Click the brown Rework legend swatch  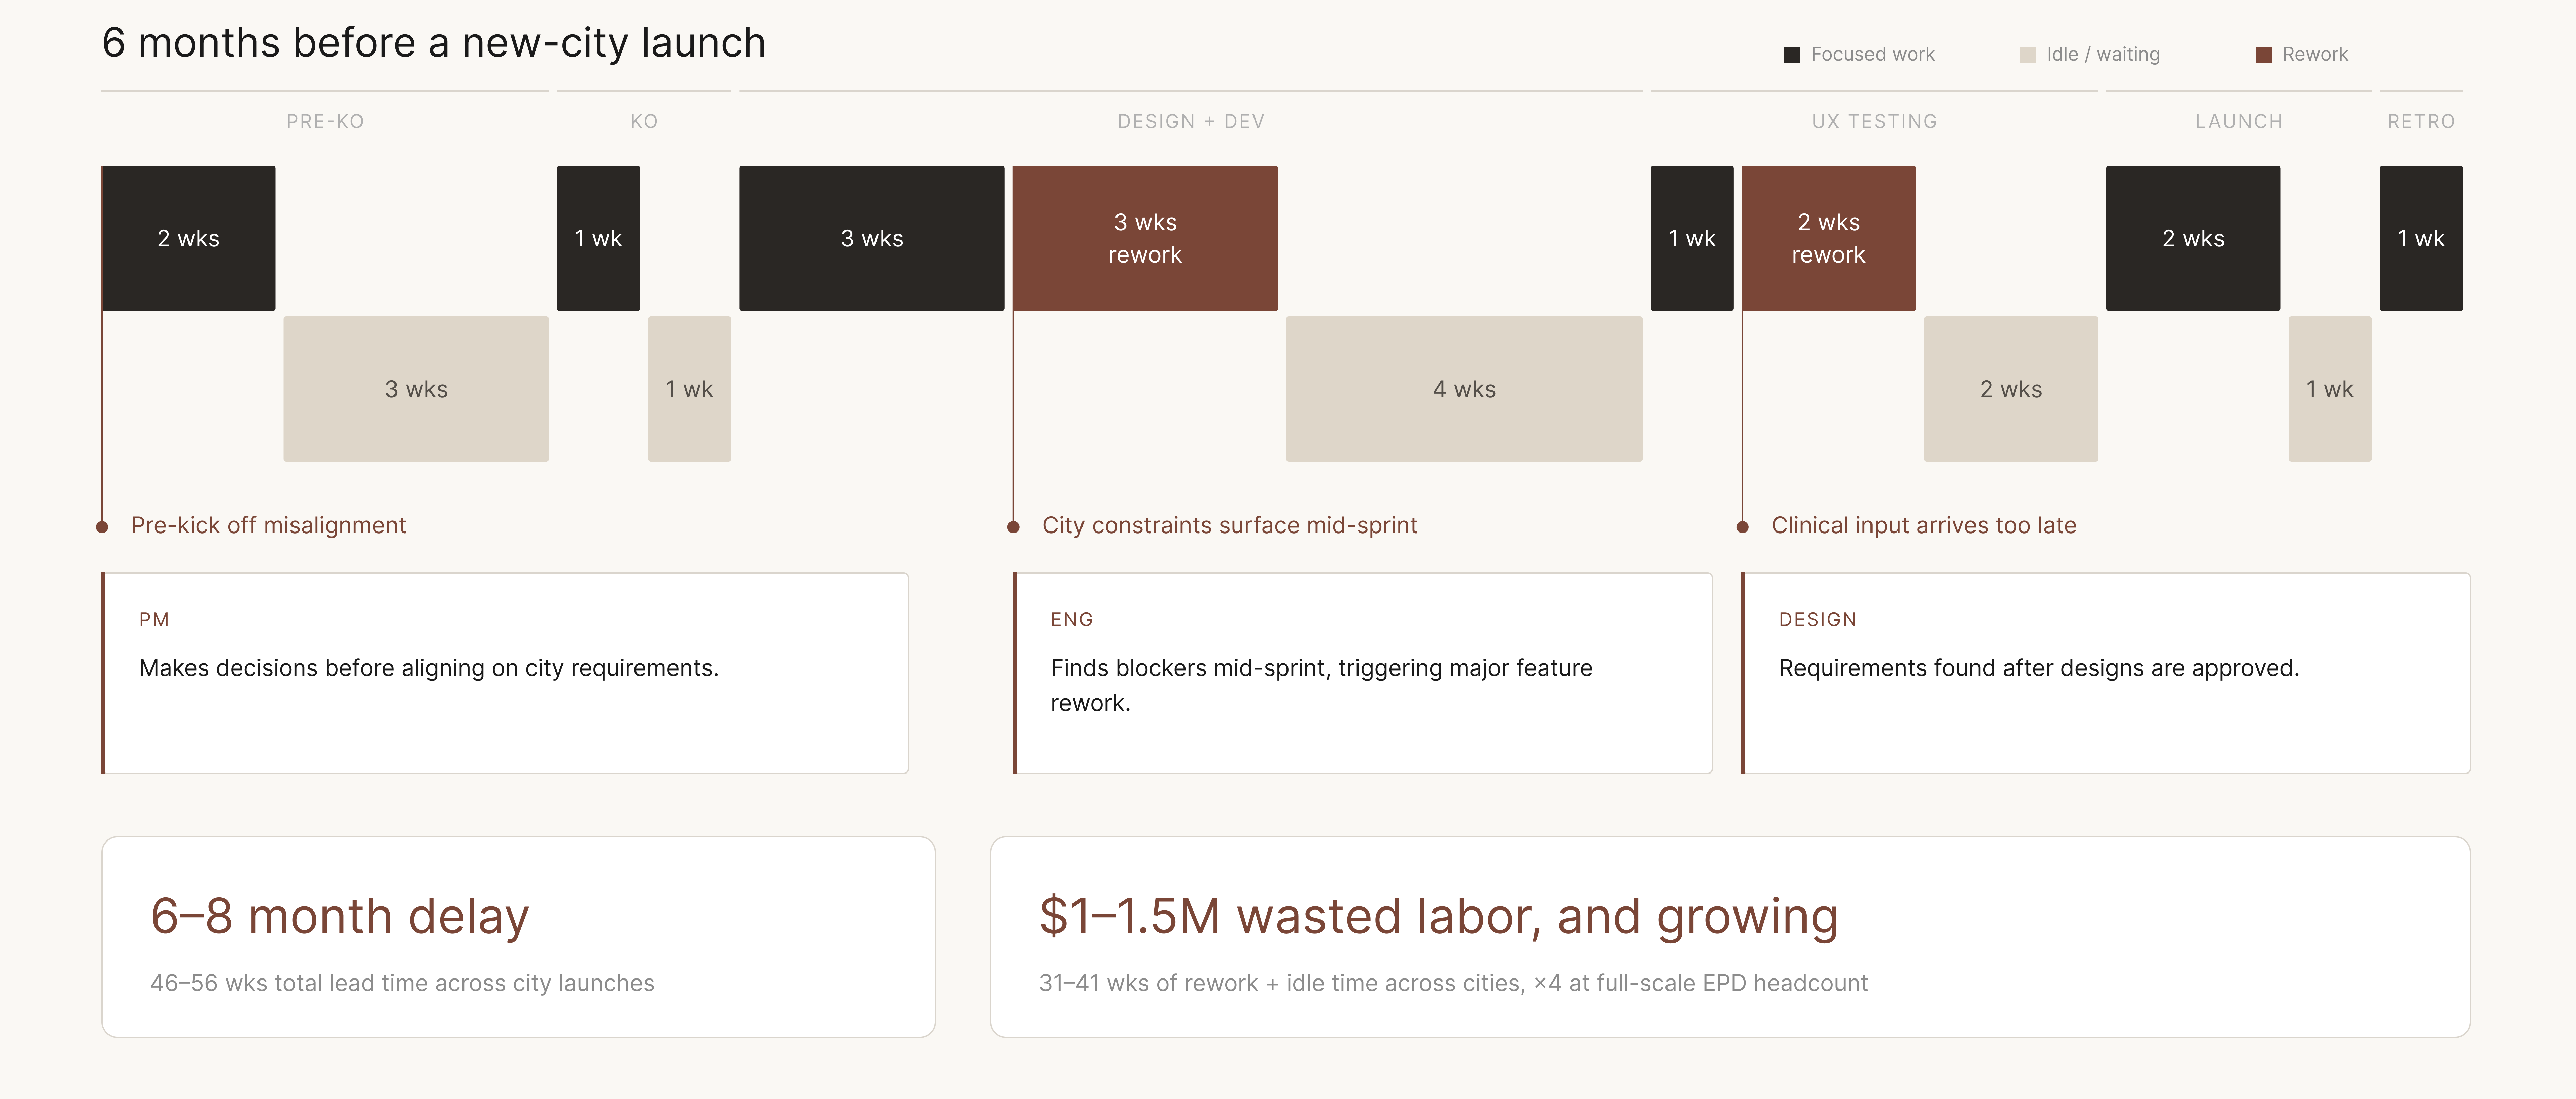(x=2263, y=55)
